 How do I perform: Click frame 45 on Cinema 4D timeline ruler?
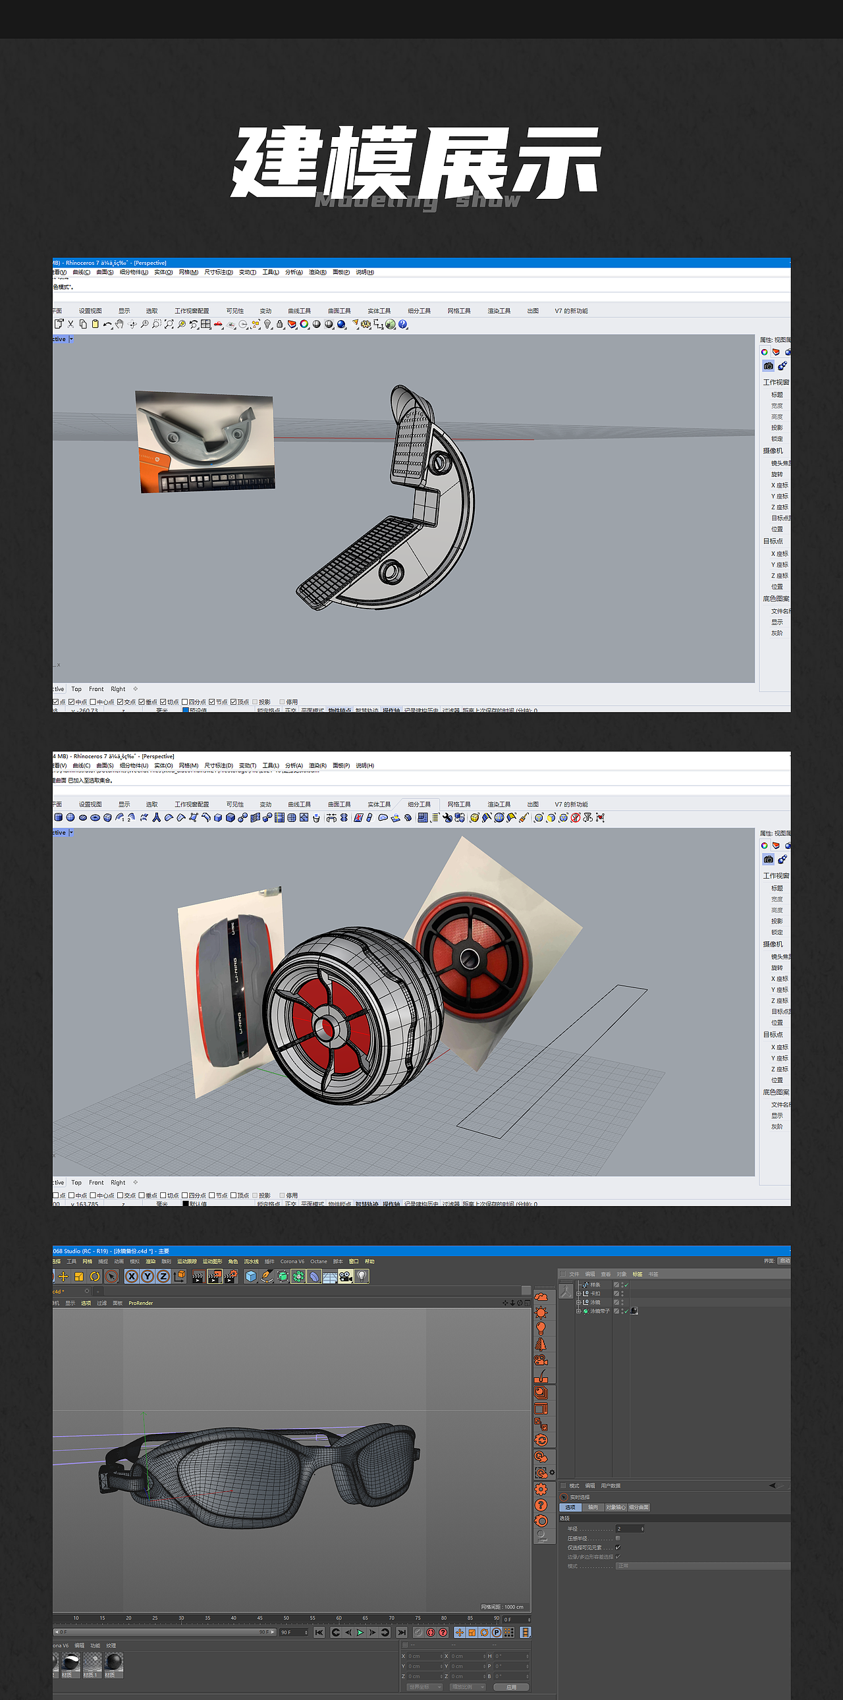(260, 1618)
